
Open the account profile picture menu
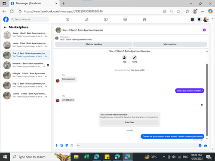click(x=206, y=19)
